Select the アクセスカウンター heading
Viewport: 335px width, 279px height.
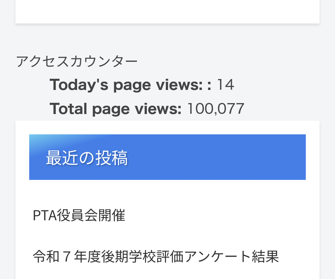coord(77,61)
